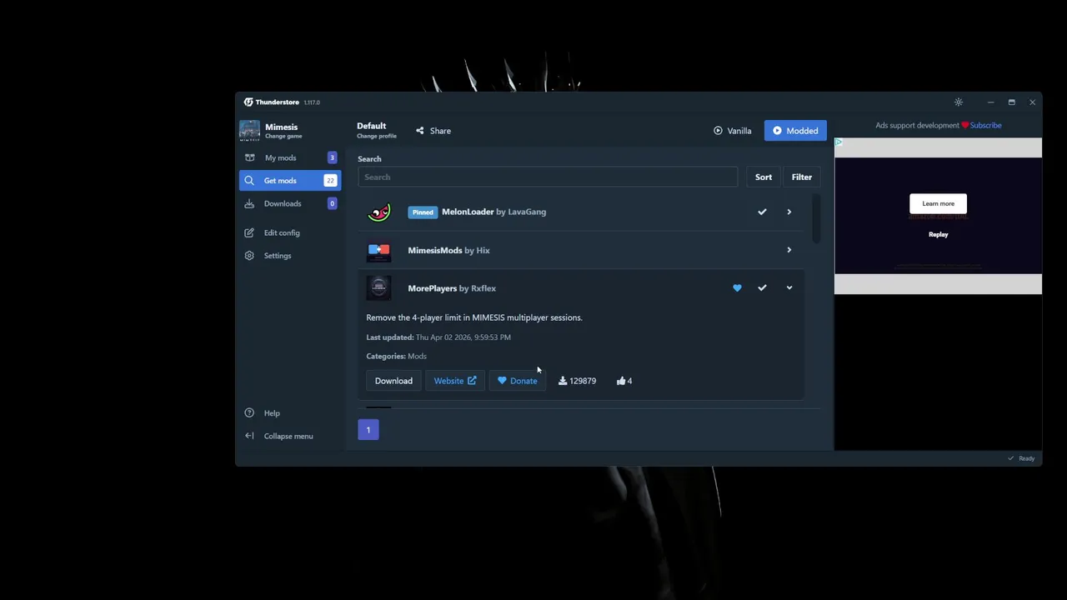Click the blue heart icon on MorePlayers
This screenshot has height=600, width=1067.
click(737, 288)
